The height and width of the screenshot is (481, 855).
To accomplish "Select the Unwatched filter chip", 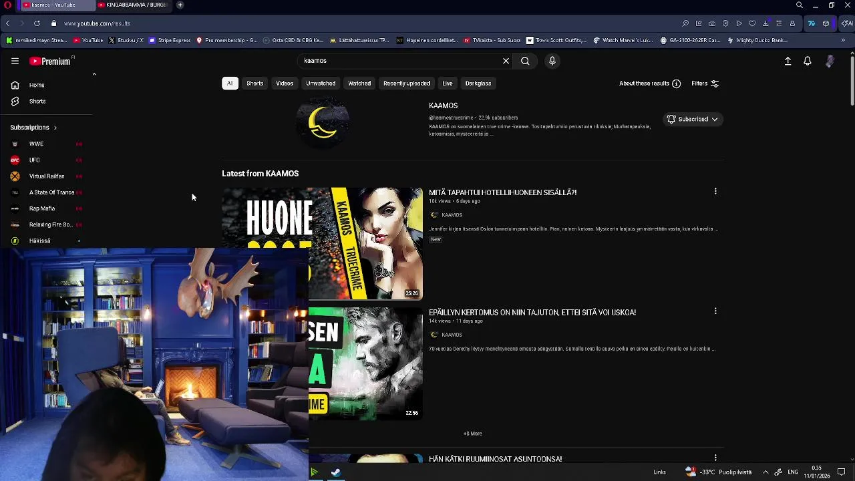I will (321, 84).
